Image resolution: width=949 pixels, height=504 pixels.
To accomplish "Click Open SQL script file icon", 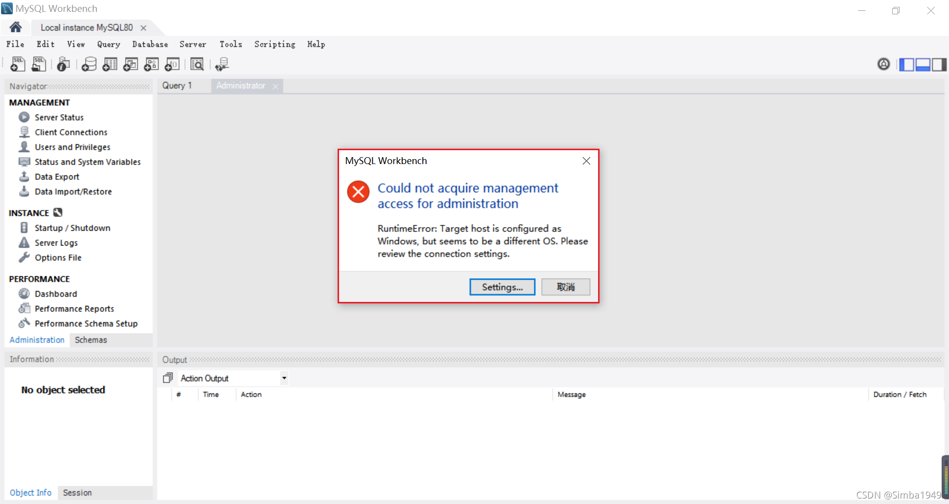I will [39, 64].
